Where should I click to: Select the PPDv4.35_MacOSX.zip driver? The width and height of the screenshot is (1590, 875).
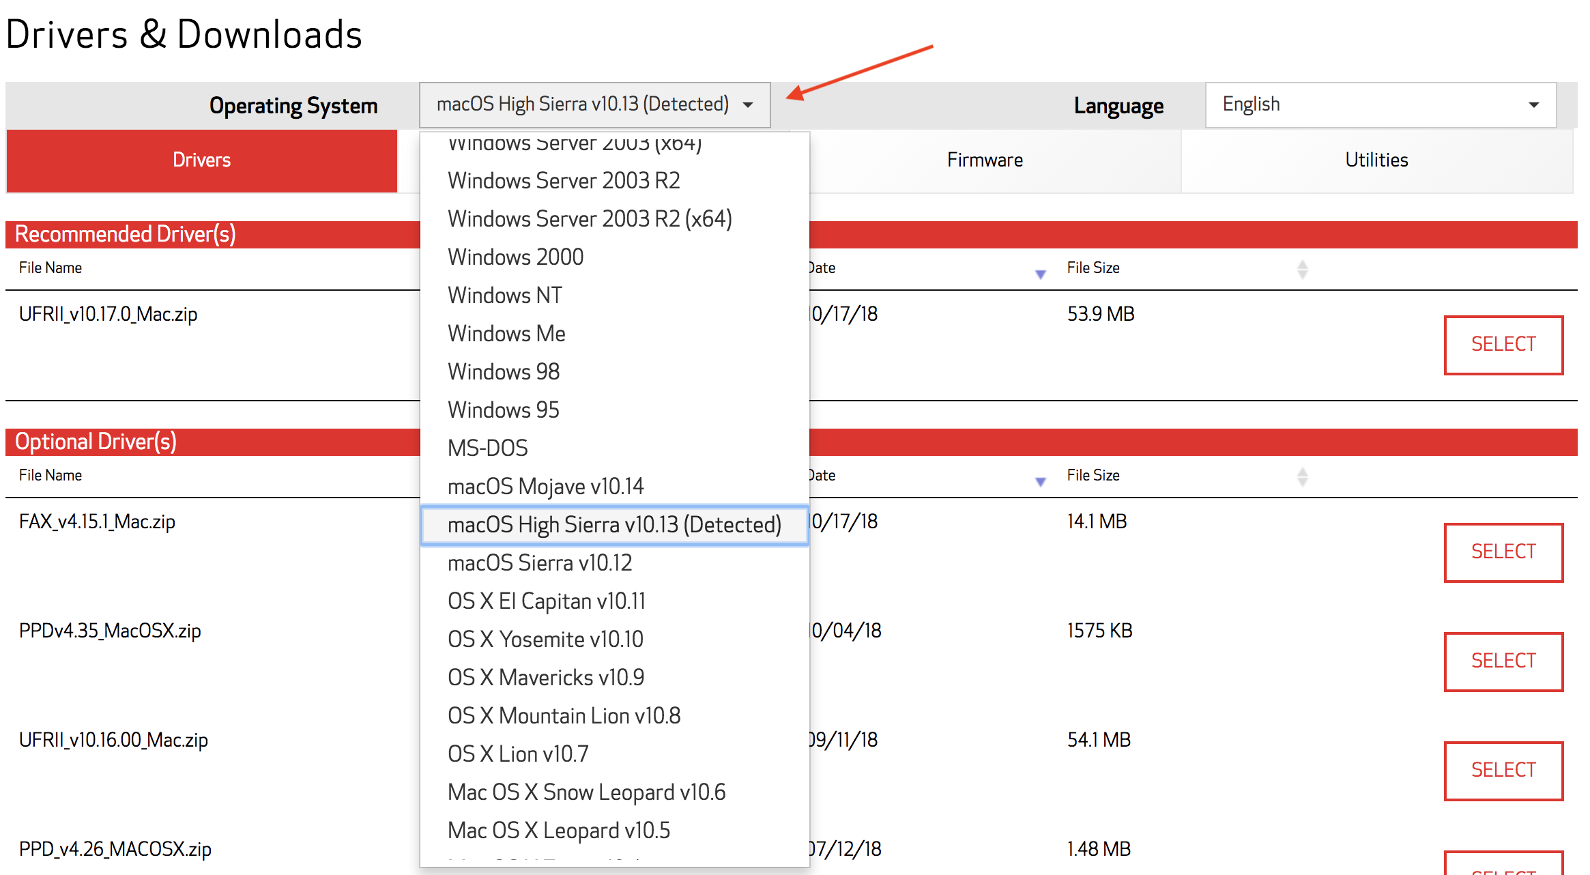[x=1503, y=661]
